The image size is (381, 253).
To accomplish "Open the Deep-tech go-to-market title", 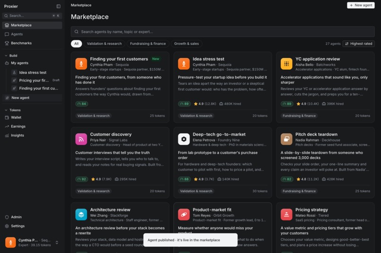I will point(219,134).
